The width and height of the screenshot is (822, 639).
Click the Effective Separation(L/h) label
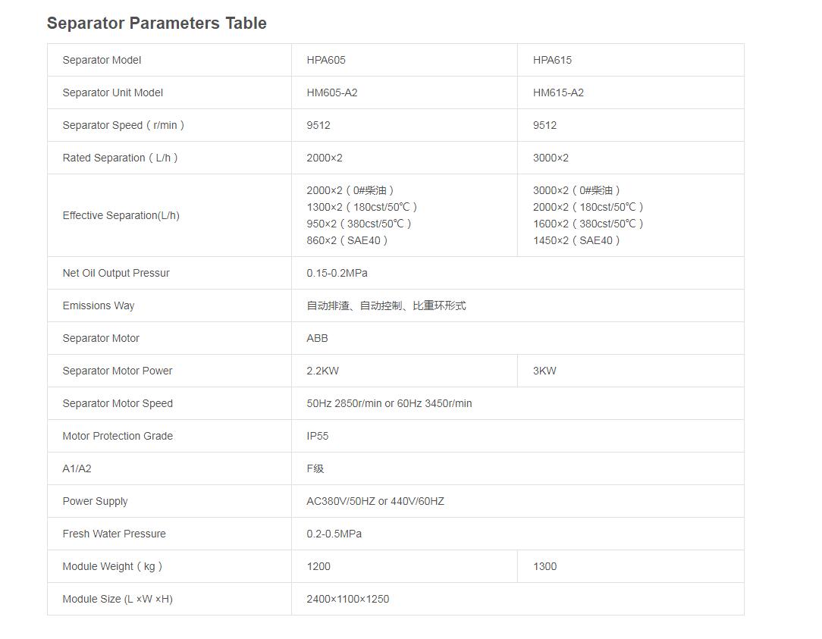click(x=121, y=215)
